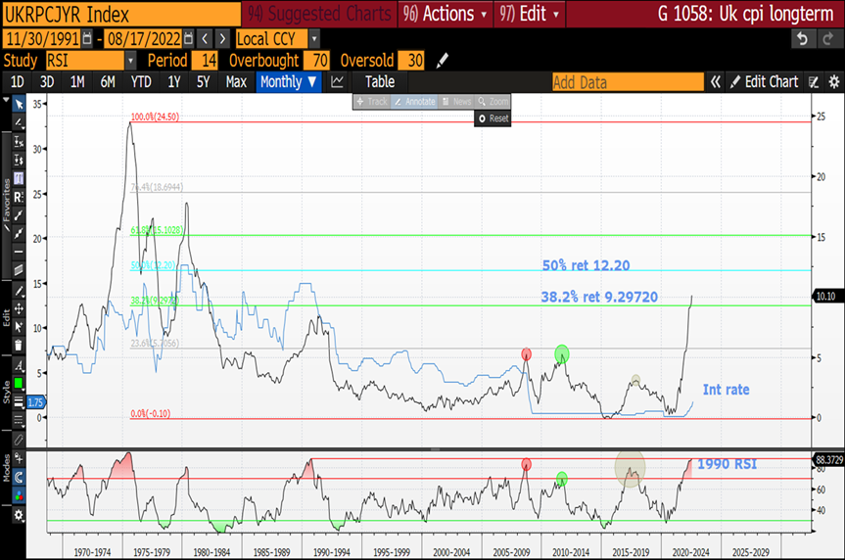This screenshot has width=845, height=560.
Task: Click the Period 14 input field
Action: [x=205, y=61]
